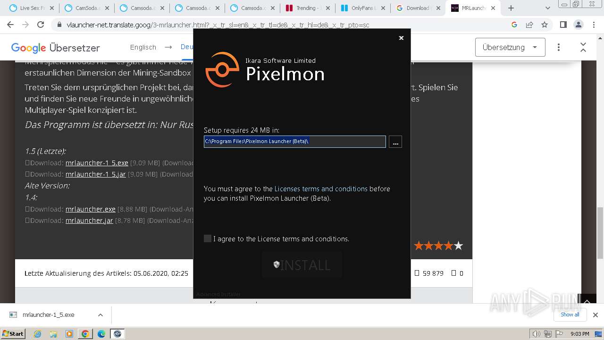Open new browser tab with plus button
The height and width of the screenshot is (340, 604).
point(511,8)
